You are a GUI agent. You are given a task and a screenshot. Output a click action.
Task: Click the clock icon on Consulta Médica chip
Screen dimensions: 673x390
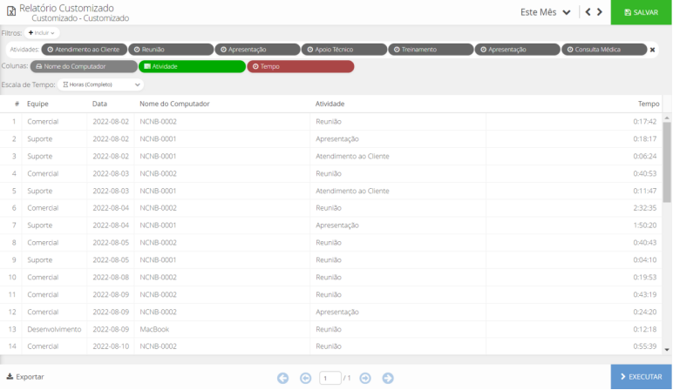pos(570,50)
